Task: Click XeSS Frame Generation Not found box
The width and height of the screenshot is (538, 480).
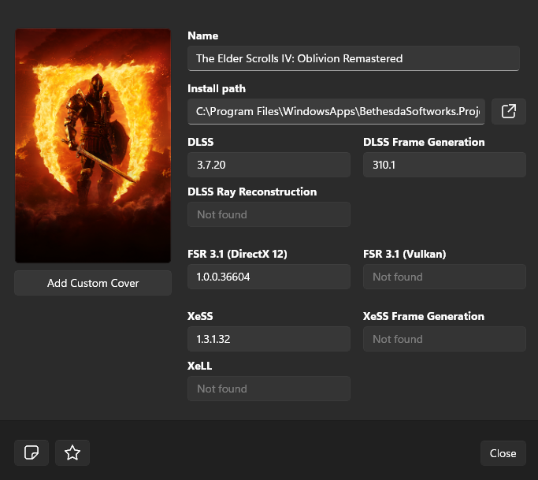Action: click(445, 339)
